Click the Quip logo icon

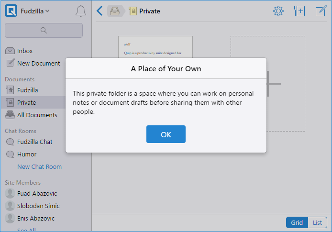click(x=11, y=11)
